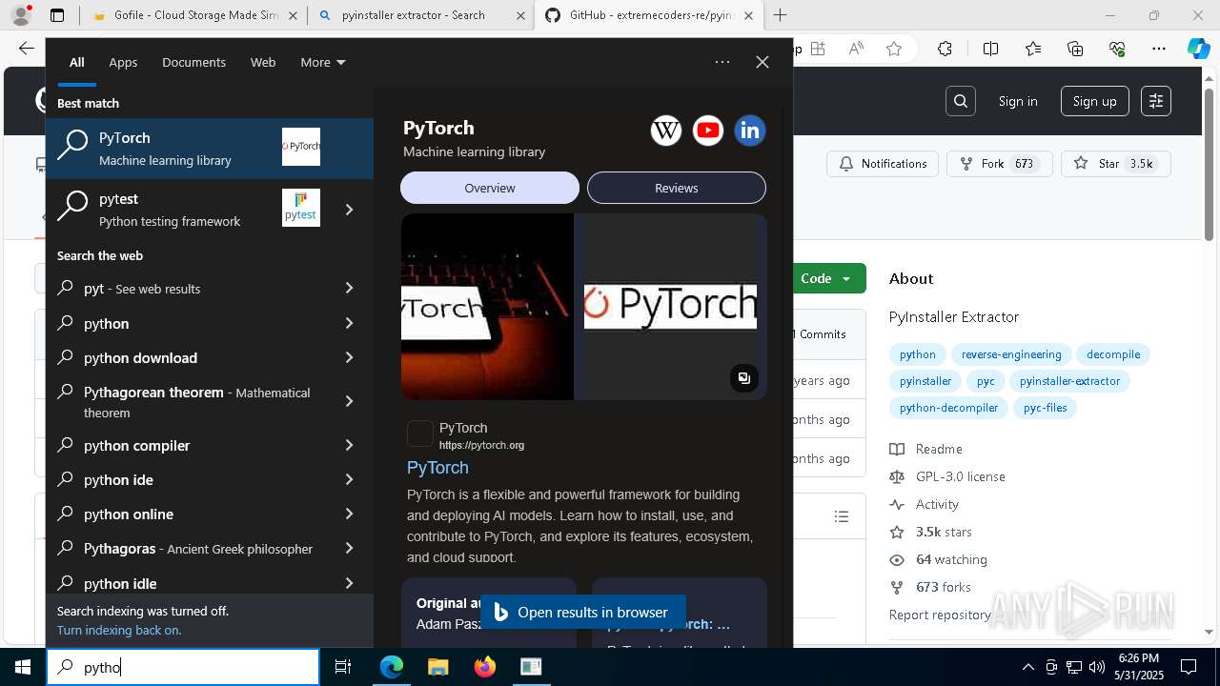Image resolution: width=1220 pixels, height=686 pixels.
Task: Add page to favorites star icon
Action: pyautogui.click(x=894, y=49)
